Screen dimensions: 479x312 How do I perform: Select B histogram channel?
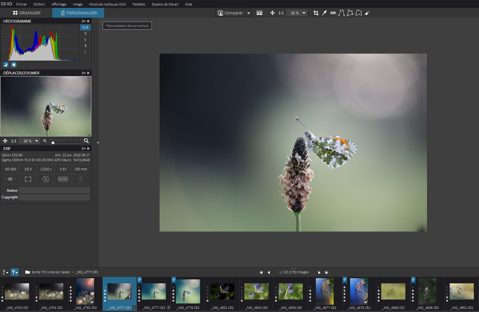point(85,46)
